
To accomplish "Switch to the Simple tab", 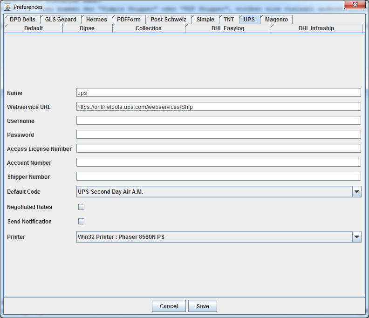I will tap(205, 19).
